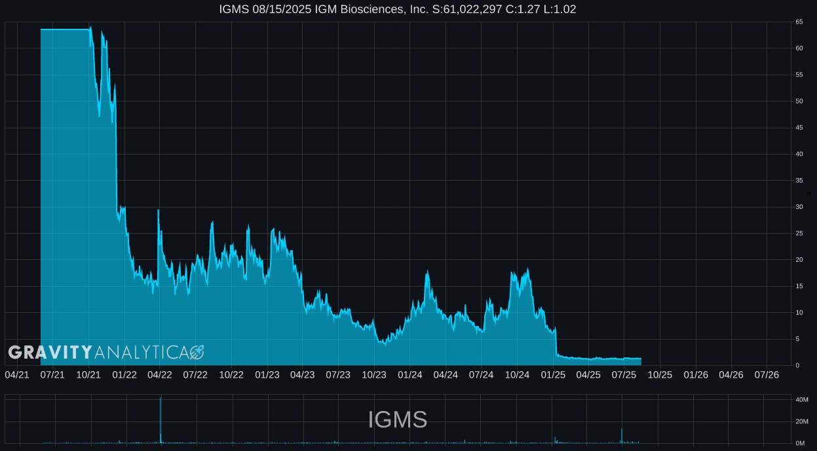Click the 25 label on the price axis
This screenshot has width=817, height=451.
point(799,234)
